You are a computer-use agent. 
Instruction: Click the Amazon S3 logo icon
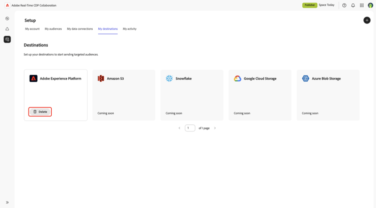coord(101,78)
